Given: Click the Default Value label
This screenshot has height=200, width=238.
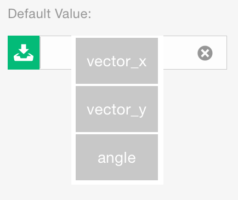Looking at the screenshot, I should [49, 14].
